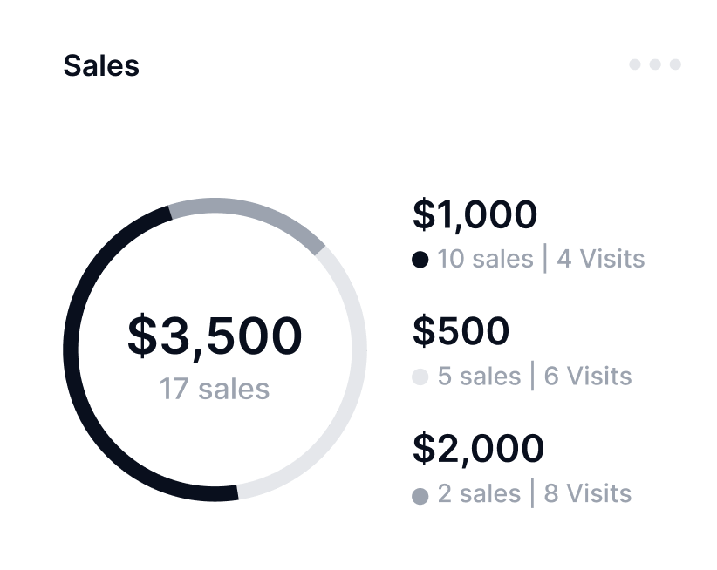Click the 17 sales label inside donut
The width and height of the screenshot is (717, 570).
[x=215, y=388]
